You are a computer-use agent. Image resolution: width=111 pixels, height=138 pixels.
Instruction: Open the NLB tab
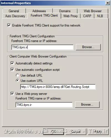tap(100, 16)
